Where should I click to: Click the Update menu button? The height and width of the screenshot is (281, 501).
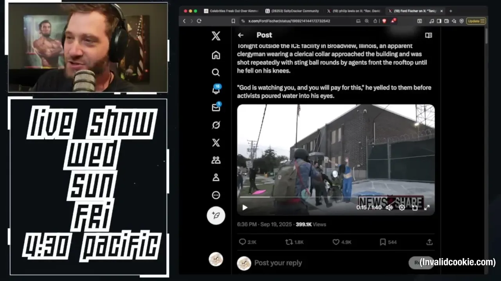click(476, 21)
